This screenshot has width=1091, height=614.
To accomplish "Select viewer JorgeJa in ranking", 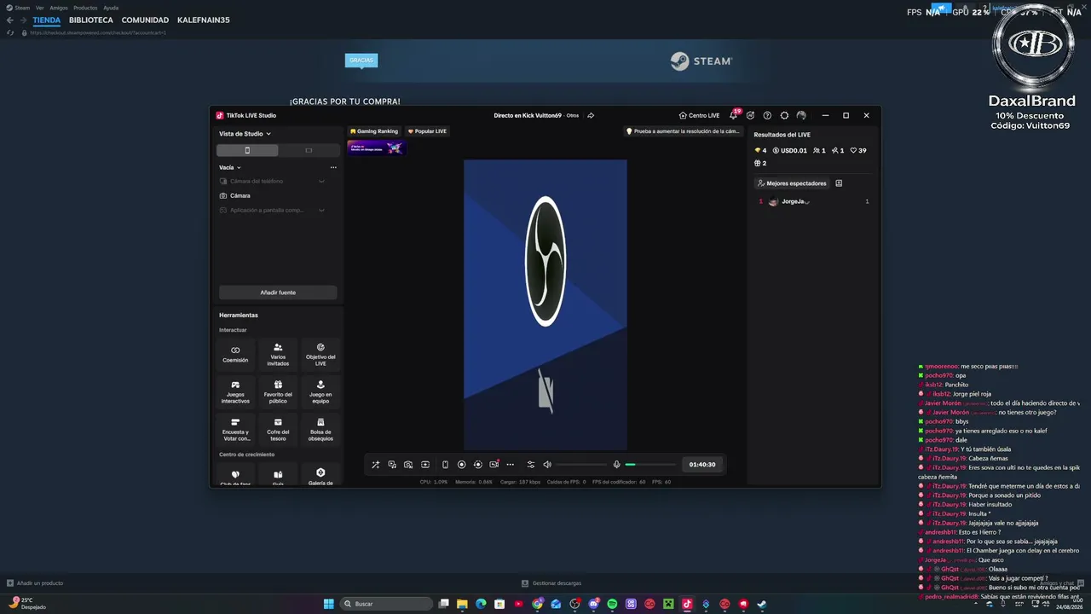I will coord(813,201).
